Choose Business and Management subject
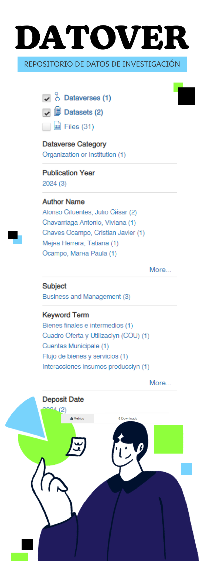This screenshot has width=221, height=561. (x=86, y=297)
